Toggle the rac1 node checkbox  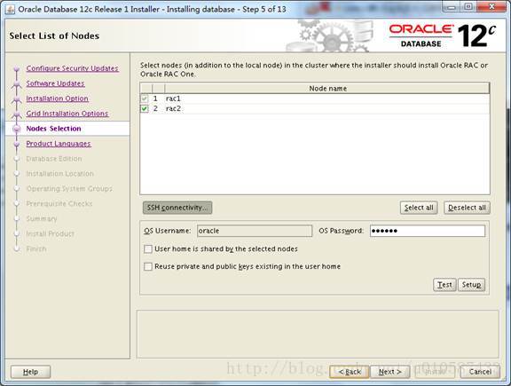[x=144, y=98]
